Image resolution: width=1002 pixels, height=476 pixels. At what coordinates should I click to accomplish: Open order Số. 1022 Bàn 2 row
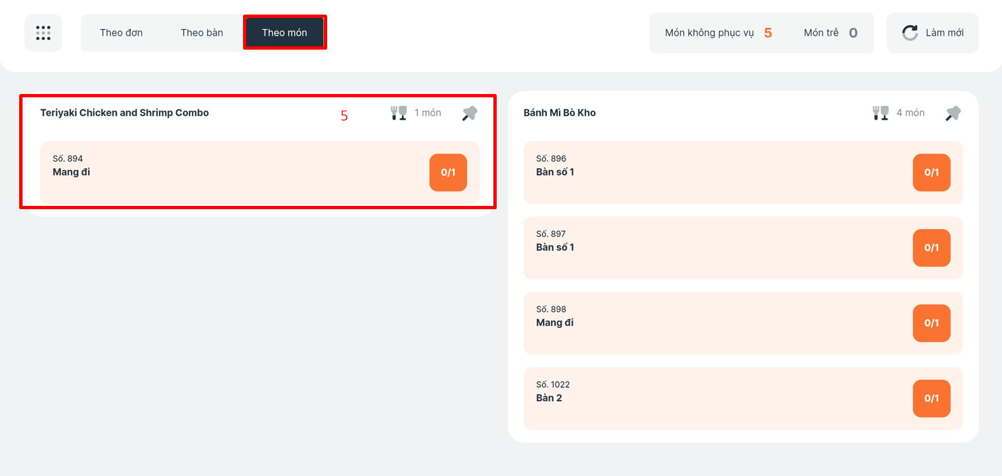click(x=743, y=399)
